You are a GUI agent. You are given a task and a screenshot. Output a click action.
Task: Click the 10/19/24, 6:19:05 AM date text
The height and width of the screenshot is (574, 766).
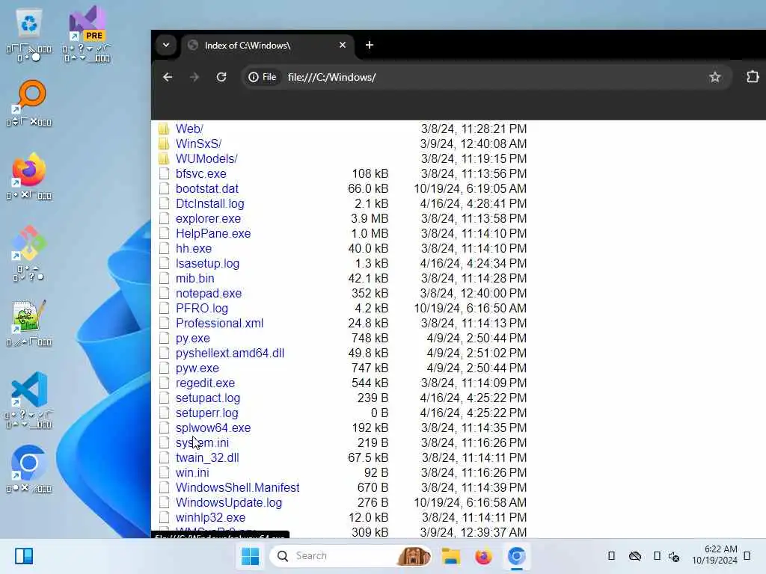coord(470,188)
